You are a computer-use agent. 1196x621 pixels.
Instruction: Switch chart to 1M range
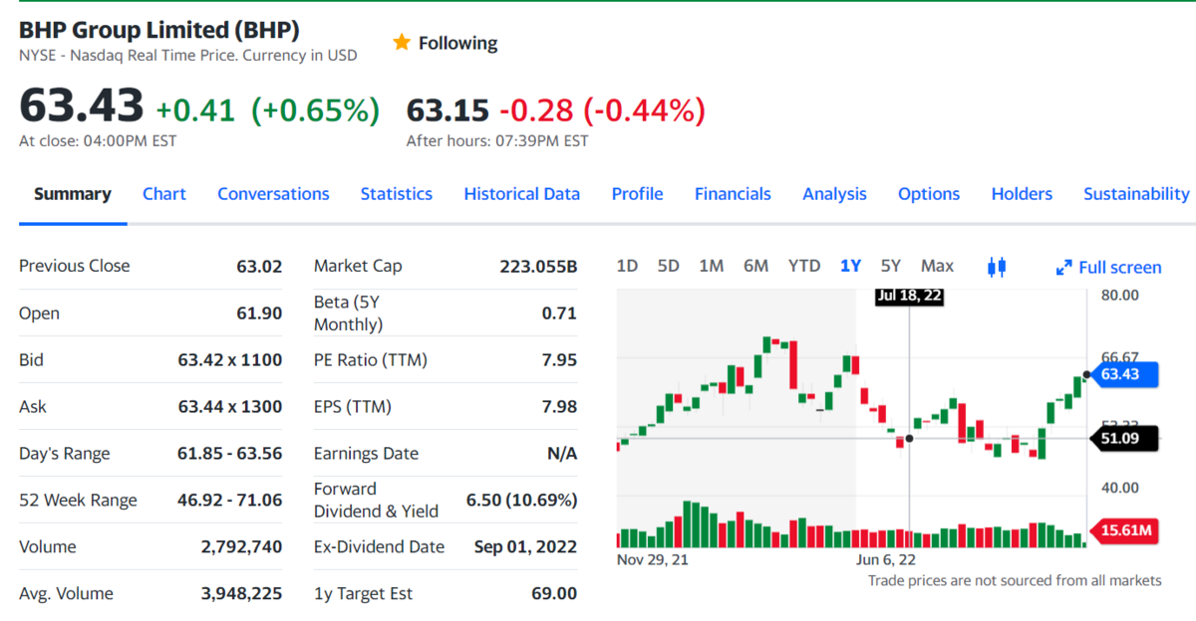point(711,266)
